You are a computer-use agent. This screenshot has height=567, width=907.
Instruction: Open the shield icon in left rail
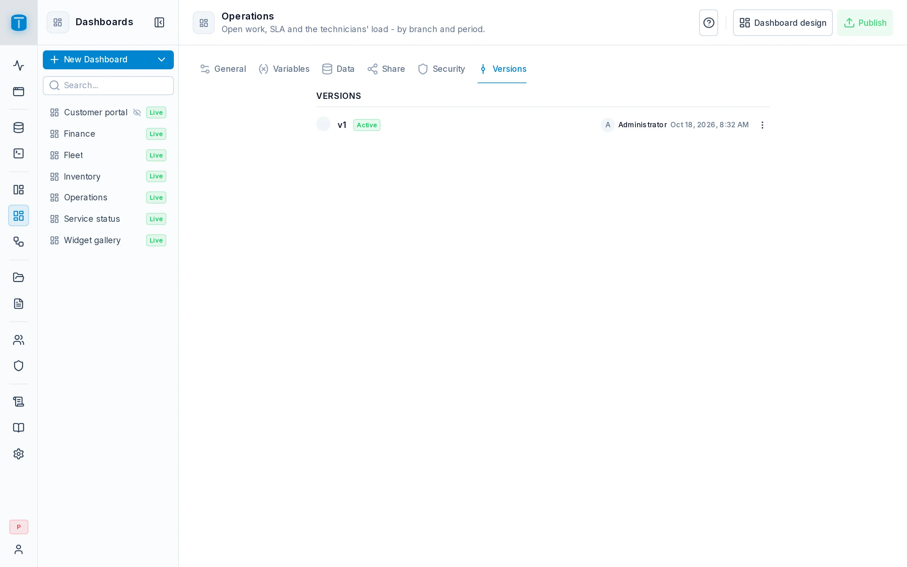18,366
